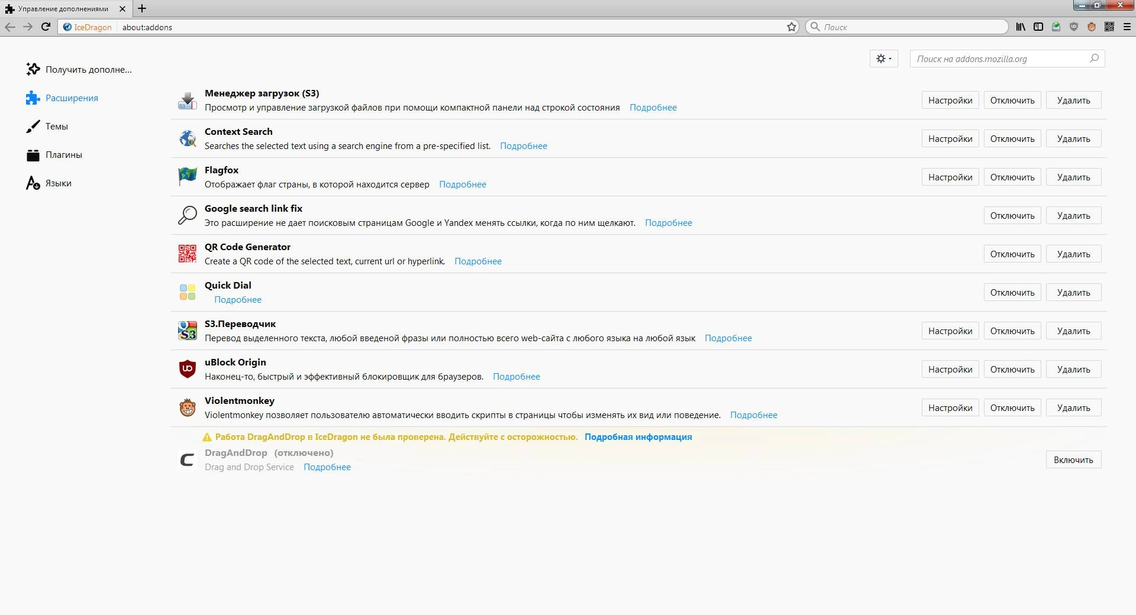Click the Менеджер загрузок (S3) list icon
1136x615 pixels.
188,100
